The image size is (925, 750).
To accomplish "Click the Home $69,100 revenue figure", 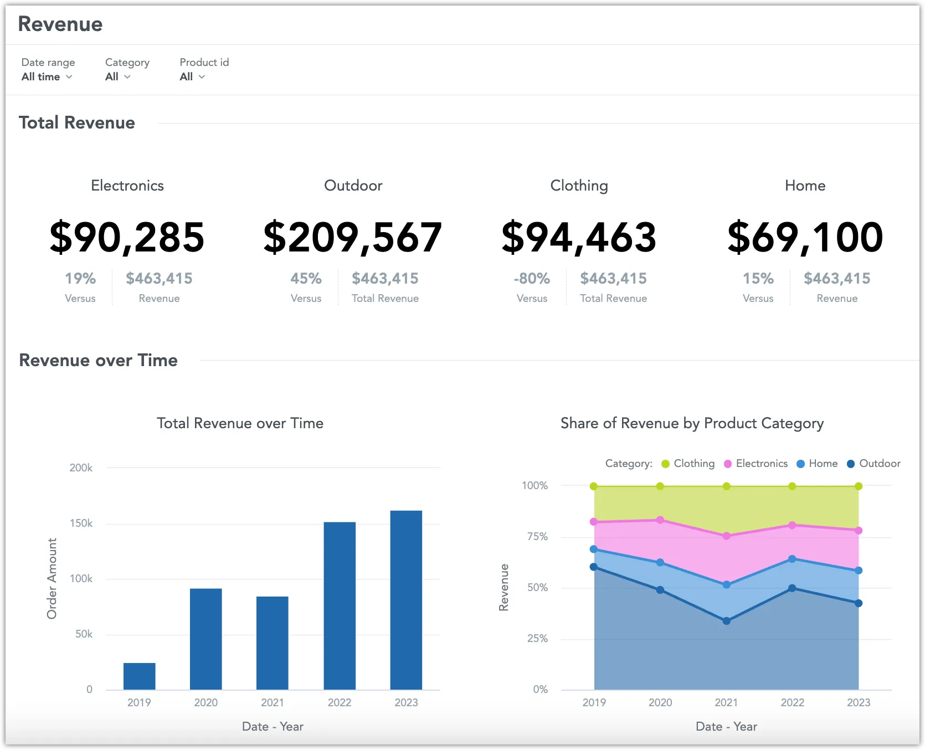I will (805, 237).
